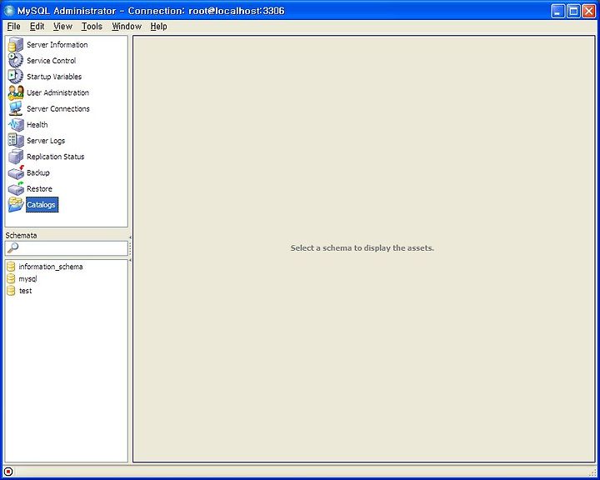The height and width of the screenshot is (480, 600).
Task: Select the Server Logs label
Action: (46, 141)
